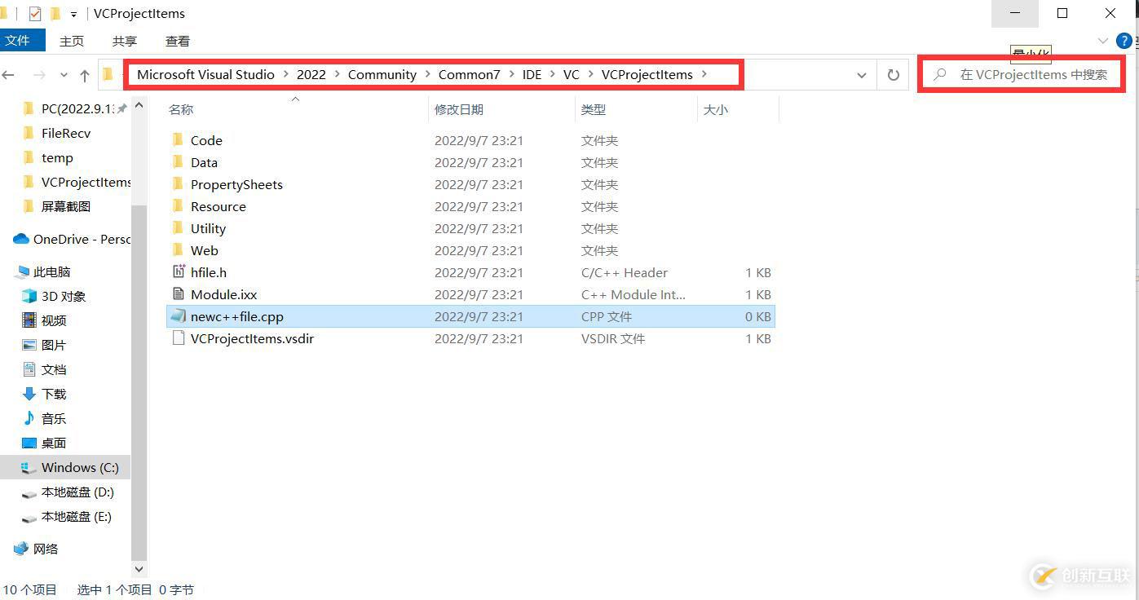1139x600 pixels.
Task: Select the hfile.h file icon
Action: coord(179,271)
